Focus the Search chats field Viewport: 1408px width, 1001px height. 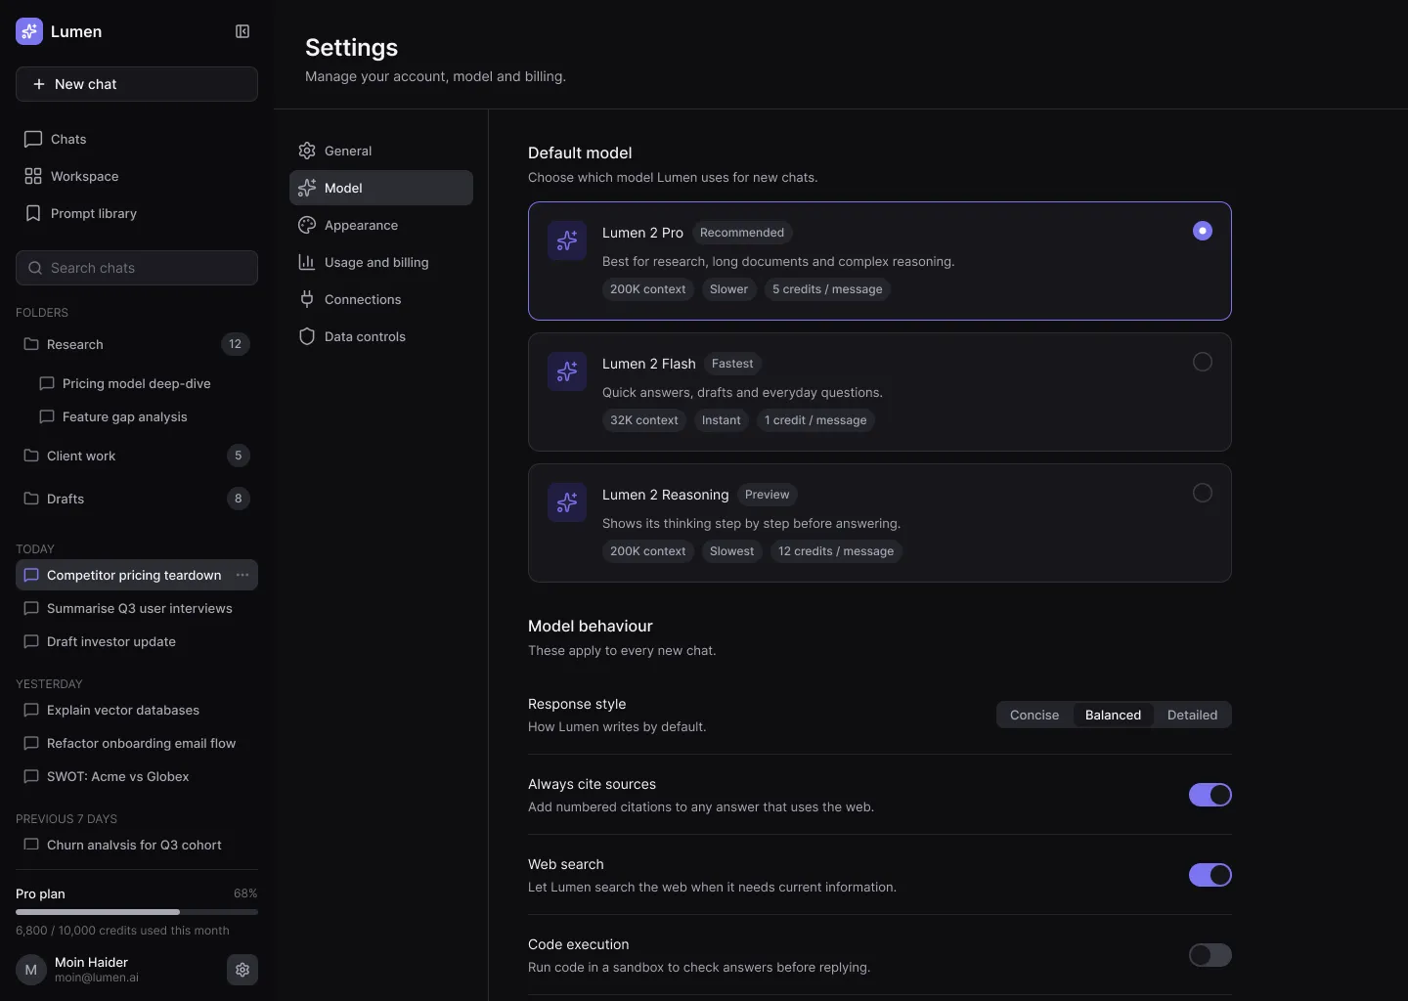[x=137, y=268]
